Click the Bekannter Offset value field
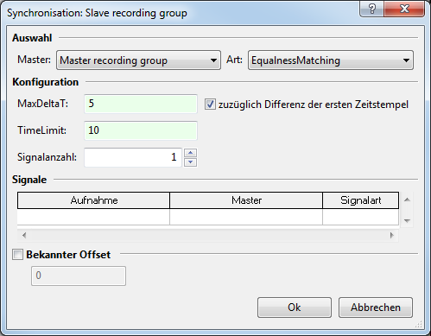 79,276
